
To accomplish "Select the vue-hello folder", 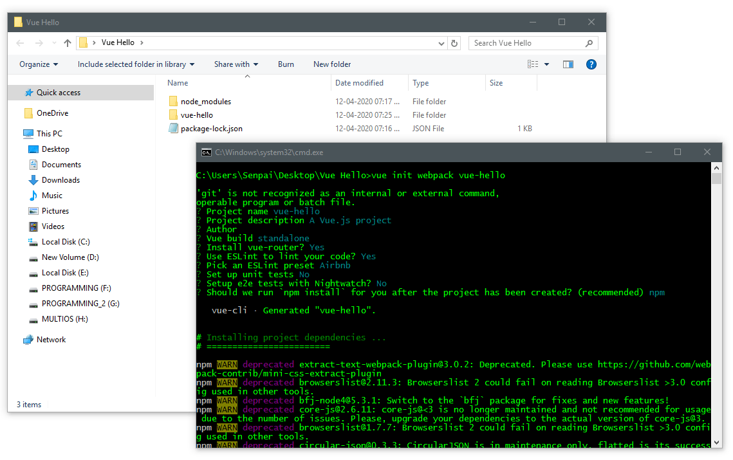I will [x=197, y=115].
